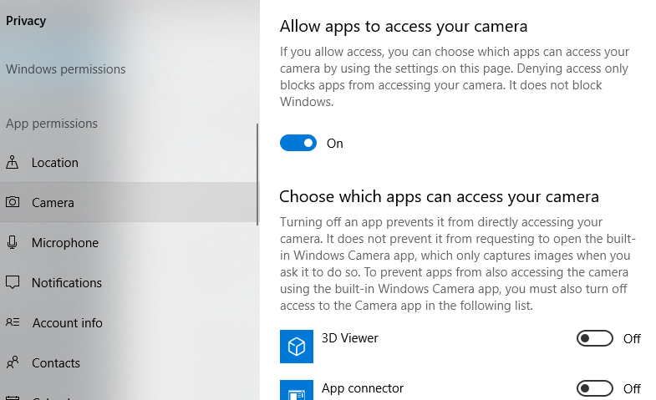Click the App connector app icon
This screenshot has height=400, width=656.
[297, 390]
